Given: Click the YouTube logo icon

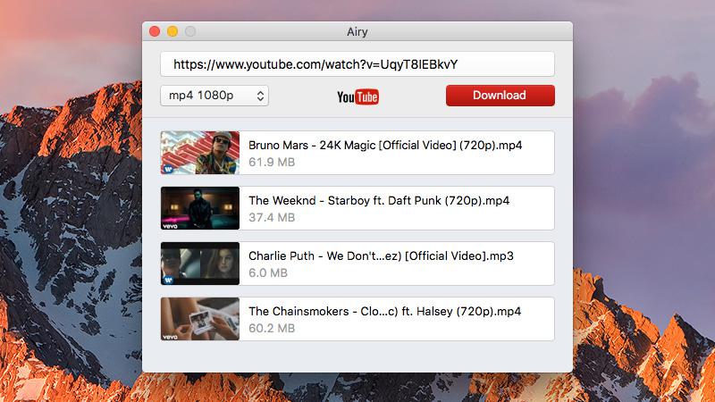Looking at the screenshot, I should [x=358, y=96].
